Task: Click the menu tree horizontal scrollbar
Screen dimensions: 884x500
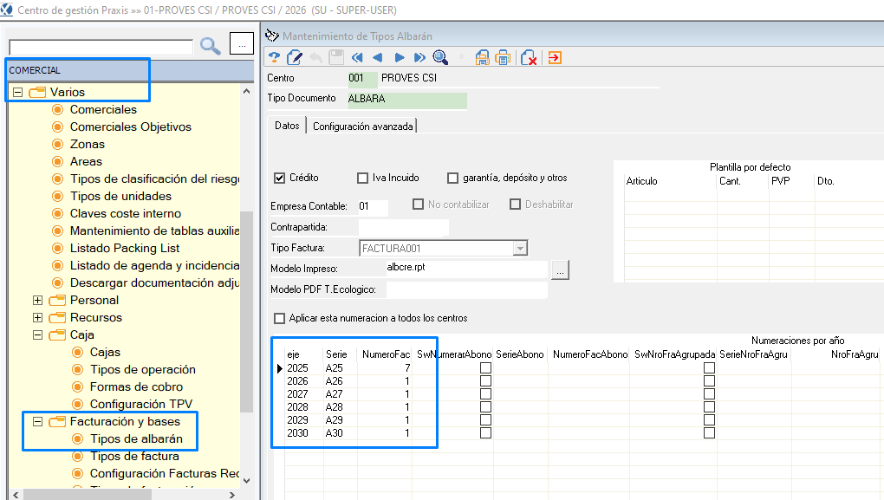Action: pos(88,494)
